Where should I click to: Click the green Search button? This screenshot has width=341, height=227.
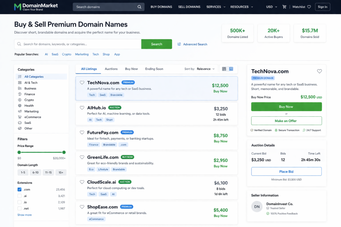[157, 44]
